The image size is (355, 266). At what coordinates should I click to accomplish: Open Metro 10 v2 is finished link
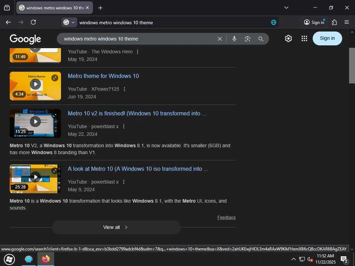(x=137, y=113)
